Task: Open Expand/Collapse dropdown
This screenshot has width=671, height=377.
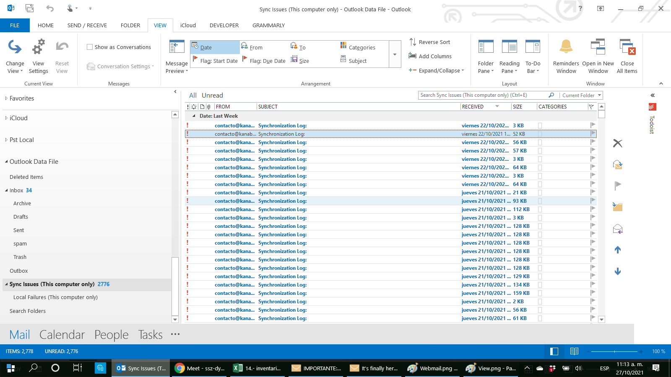Action: 437,70
